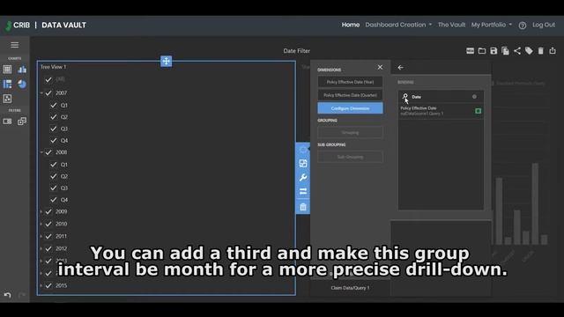Toggle the 2015 checkbox
Screen dimensions: 564x317
point(48,285)
